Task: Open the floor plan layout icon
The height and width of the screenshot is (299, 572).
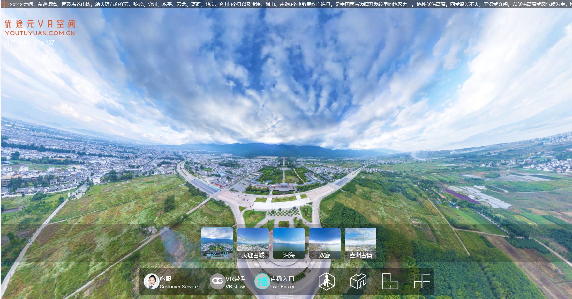Action: point(390,281)
